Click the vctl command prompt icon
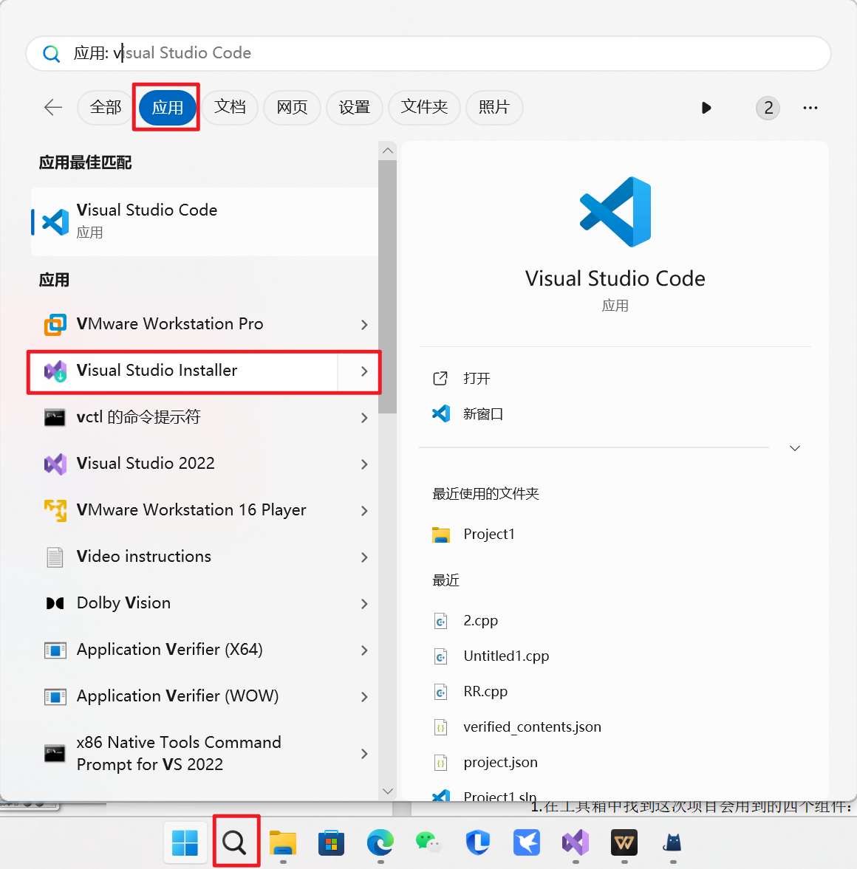 [x=55, y=417]
